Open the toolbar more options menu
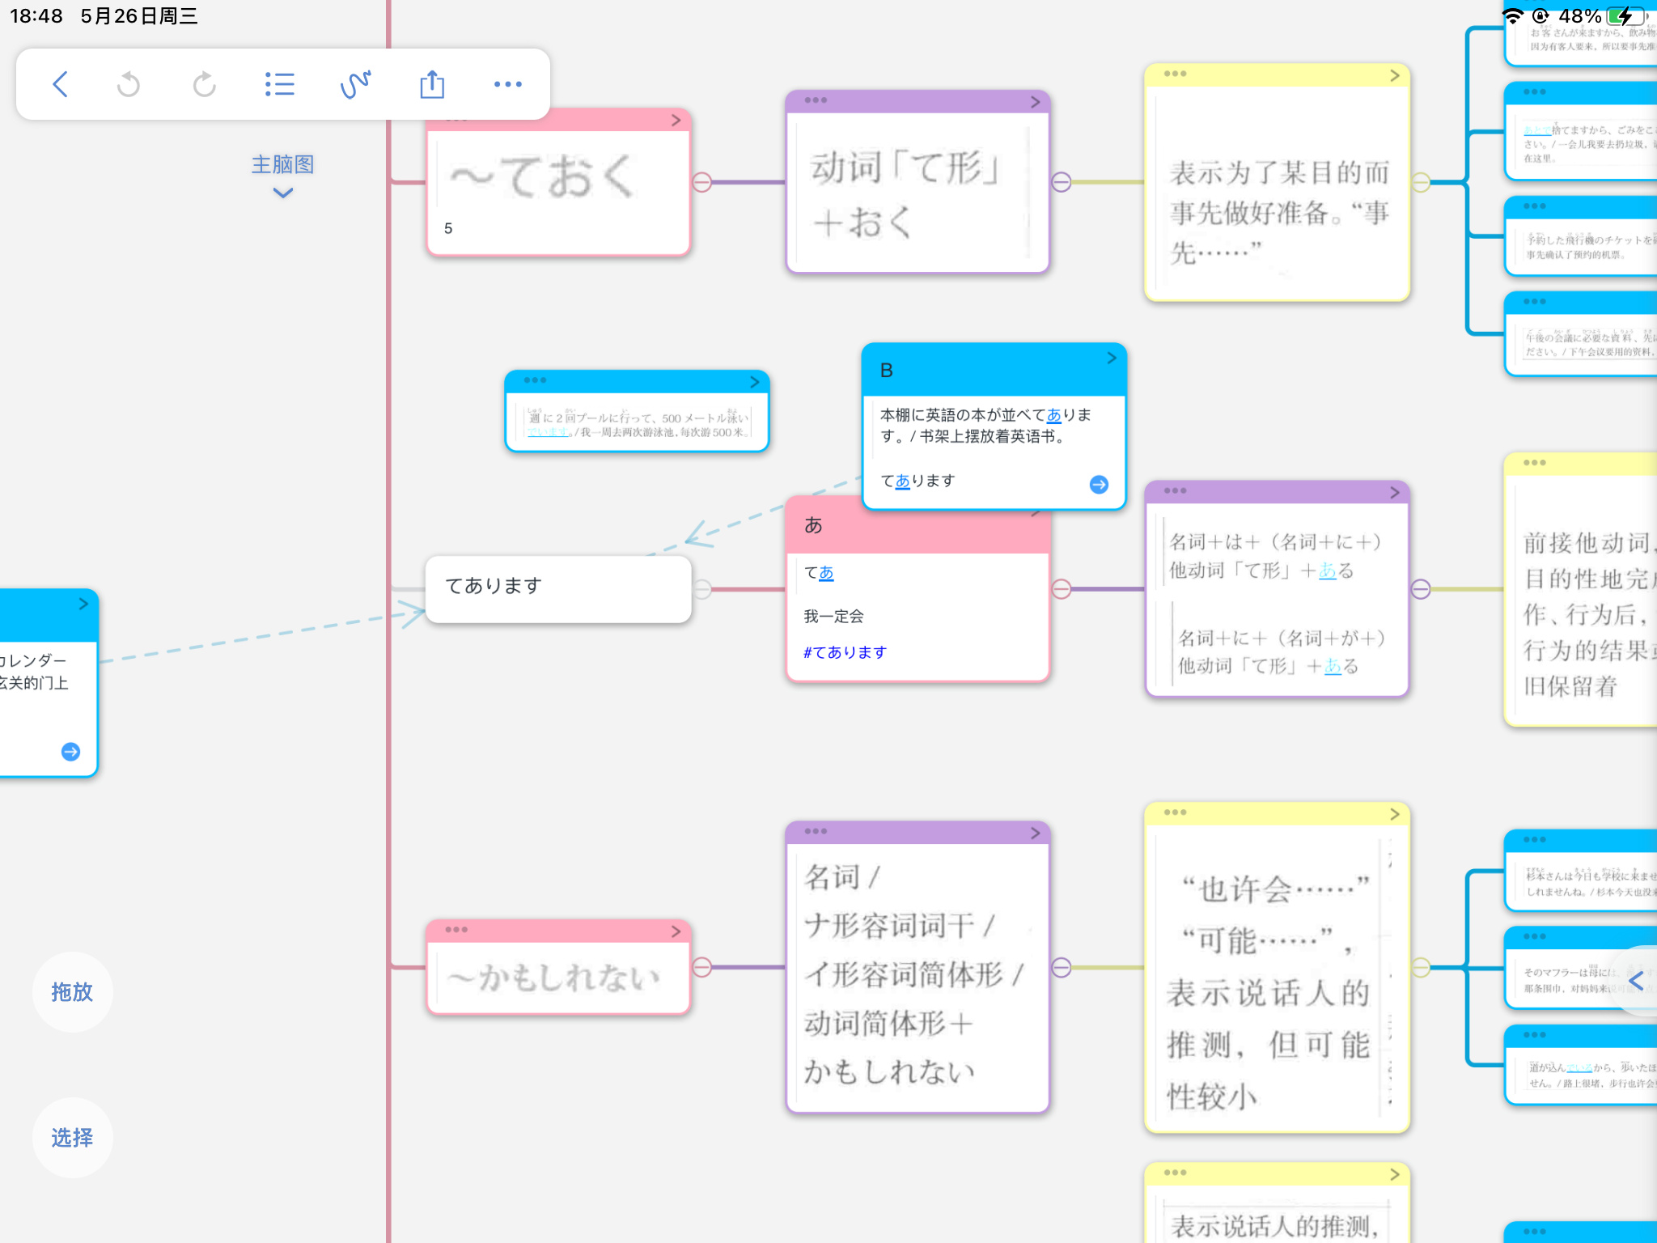The image size is (1657, 1243). [x=508, y=84]
